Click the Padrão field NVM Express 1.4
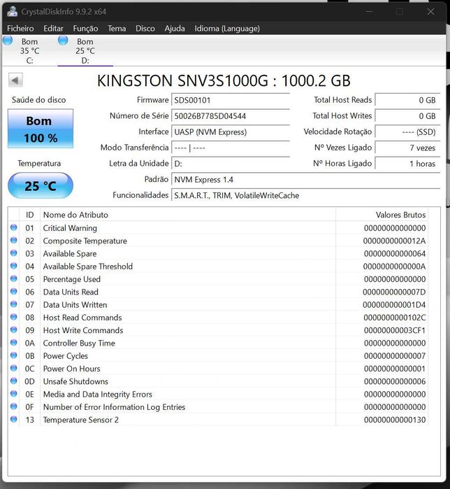450x489 pixels. coord(306,180)
